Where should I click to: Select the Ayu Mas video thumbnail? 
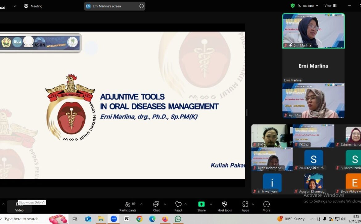(313, 101)
